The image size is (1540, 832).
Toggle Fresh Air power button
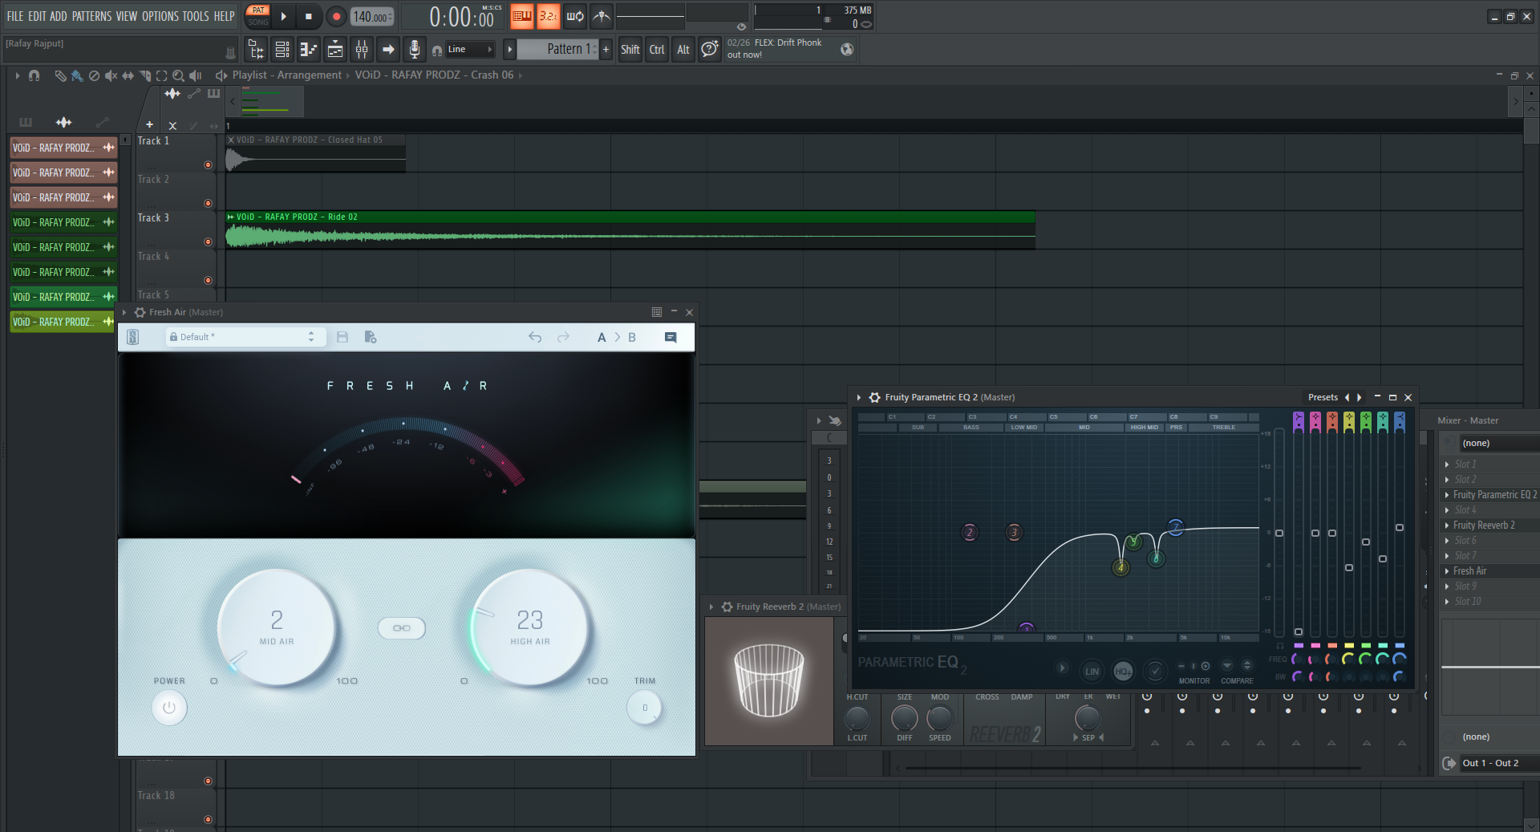click(169, 708)
